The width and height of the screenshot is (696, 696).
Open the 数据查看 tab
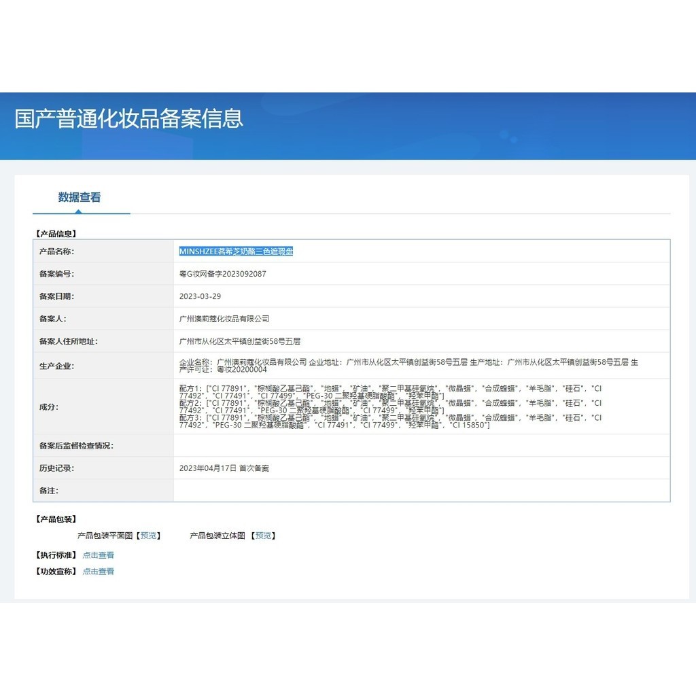click(x=80, y=197)
